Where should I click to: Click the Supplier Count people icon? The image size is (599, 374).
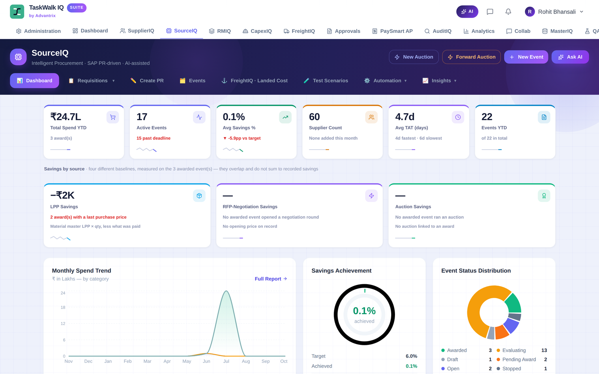click(371, 117)
